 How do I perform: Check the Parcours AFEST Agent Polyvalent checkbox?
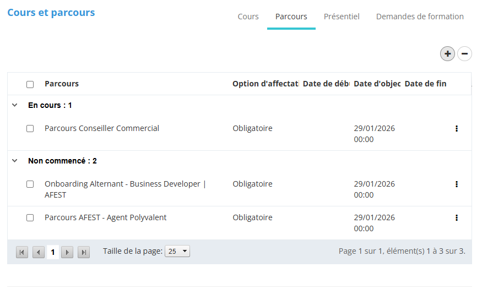click(30, 218)
